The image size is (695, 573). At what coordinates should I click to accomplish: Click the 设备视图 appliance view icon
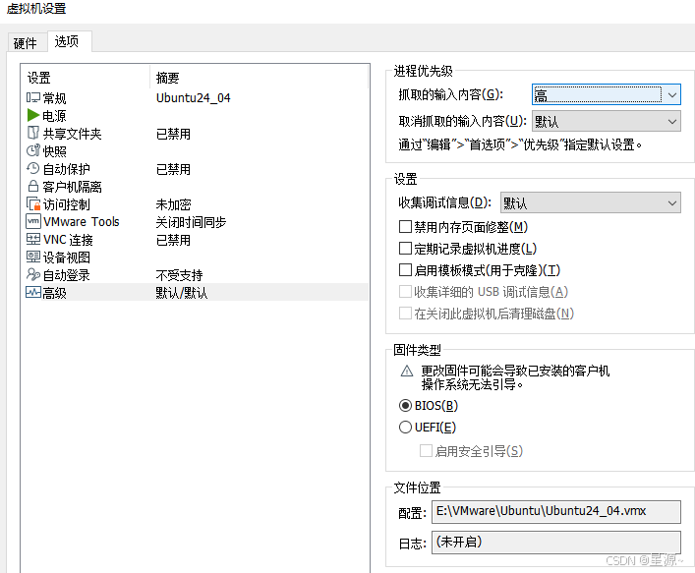[33, 258]
